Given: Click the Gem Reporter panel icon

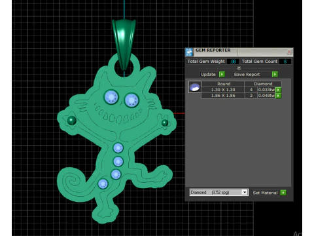Looking at the screenshot, I should click(x=189, y=52).
